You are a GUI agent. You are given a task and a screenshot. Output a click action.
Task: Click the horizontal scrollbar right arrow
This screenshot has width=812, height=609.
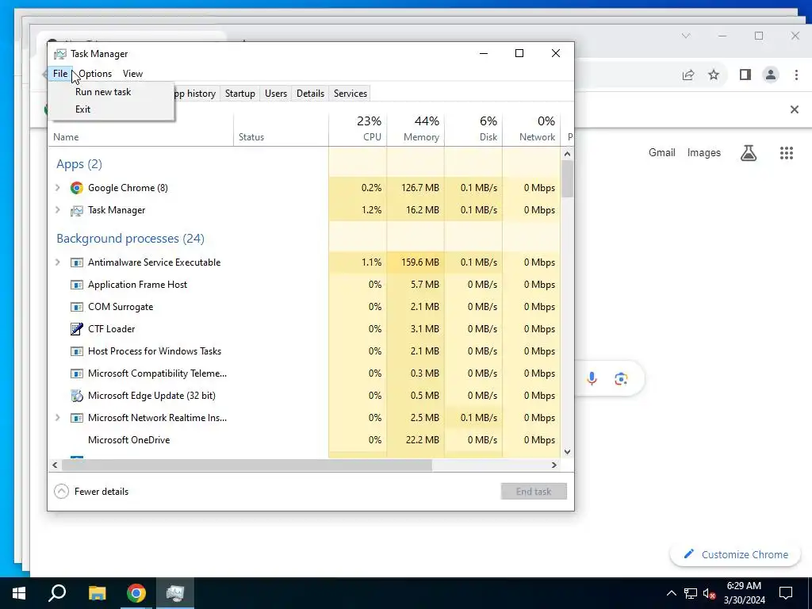click(x=554, y=465)
